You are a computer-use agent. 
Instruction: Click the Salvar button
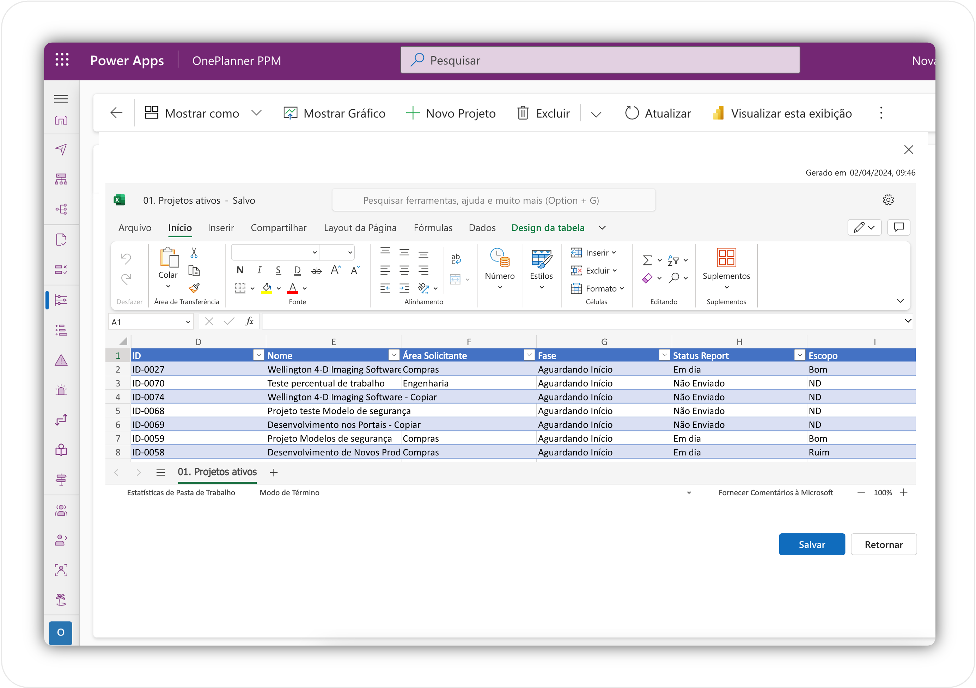click(x=811, y=544)
